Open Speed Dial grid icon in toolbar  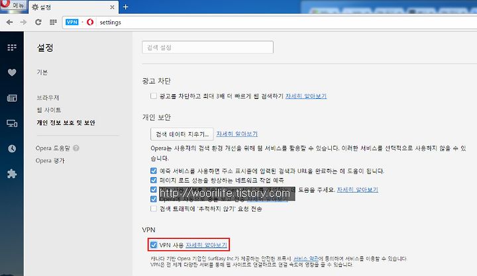click(x=53, y=23)
